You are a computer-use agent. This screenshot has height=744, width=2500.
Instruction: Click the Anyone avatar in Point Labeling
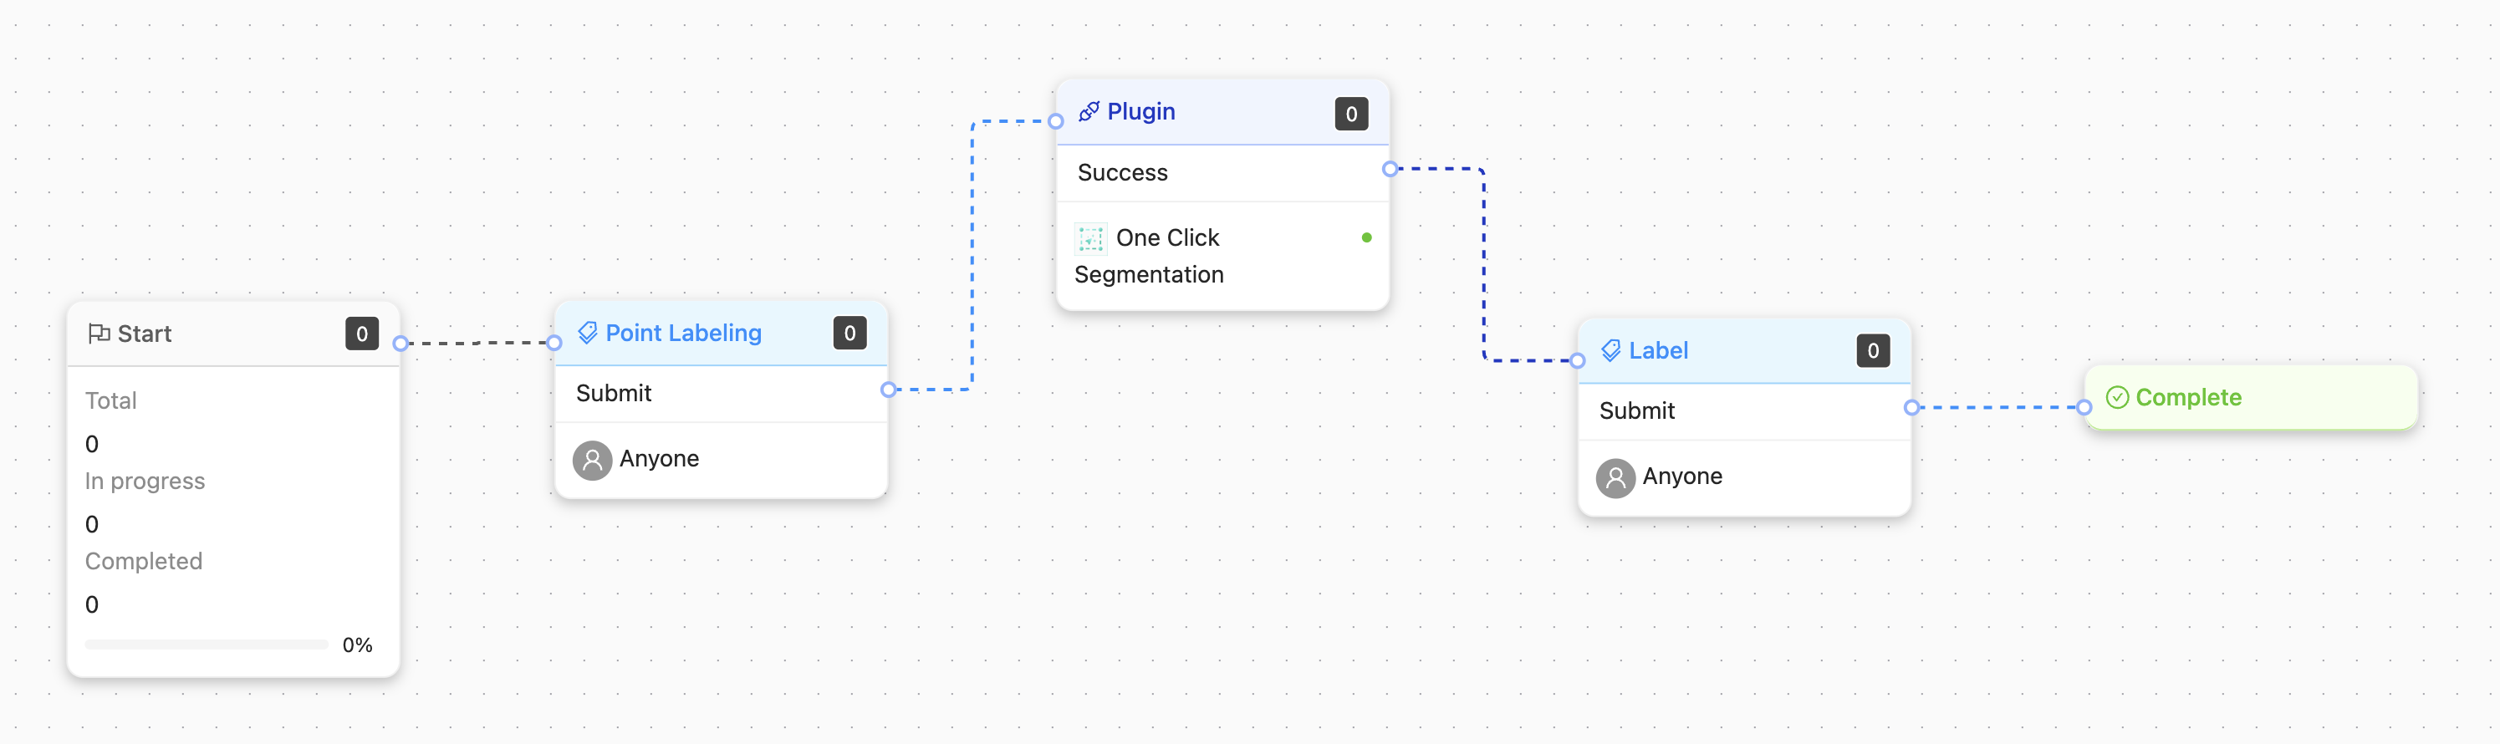coord(592,460)
